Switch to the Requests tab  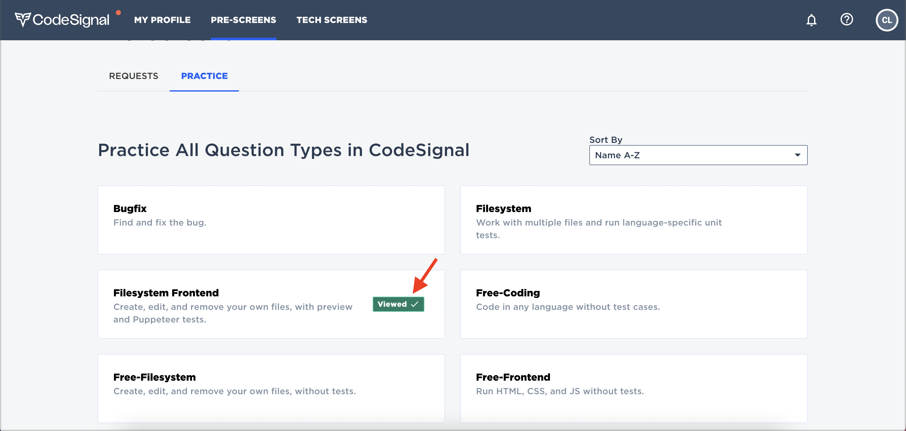pos(133,76)
